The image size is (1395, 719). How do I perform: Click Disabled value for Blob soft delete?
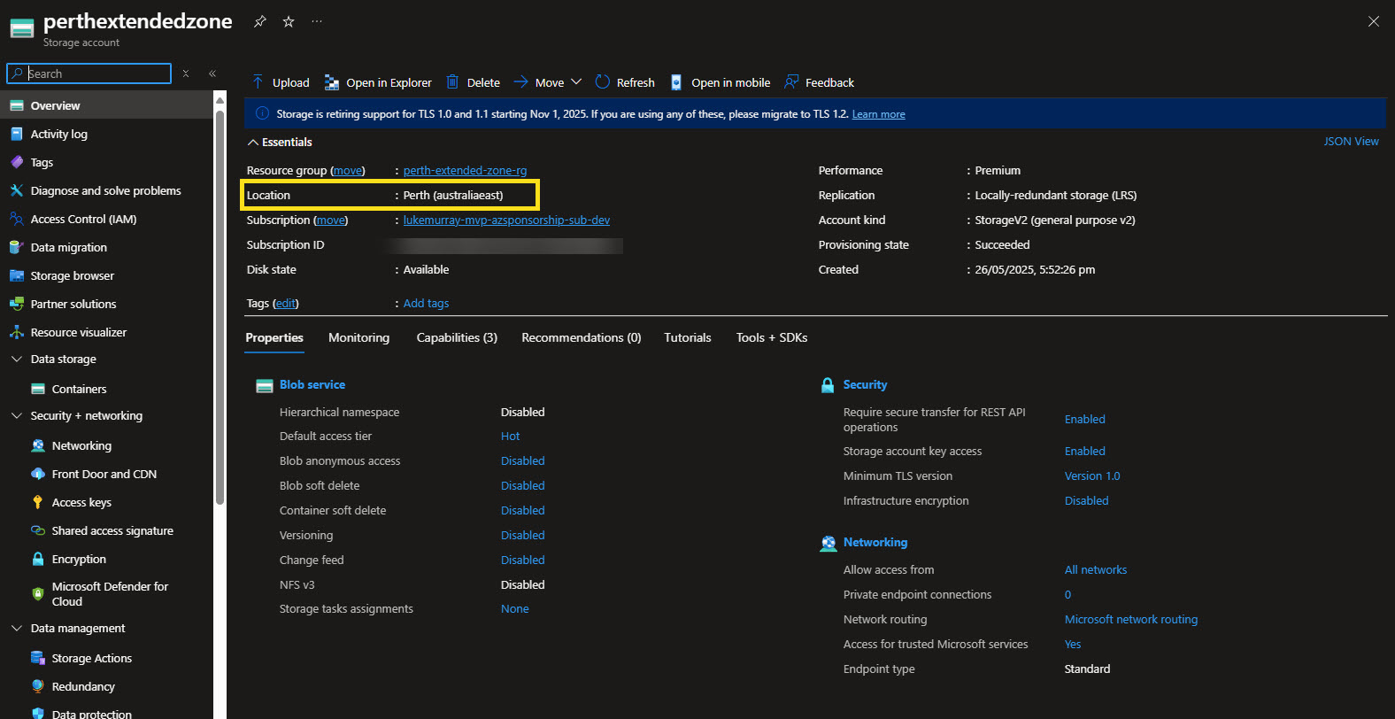click(x=523, y=485)
